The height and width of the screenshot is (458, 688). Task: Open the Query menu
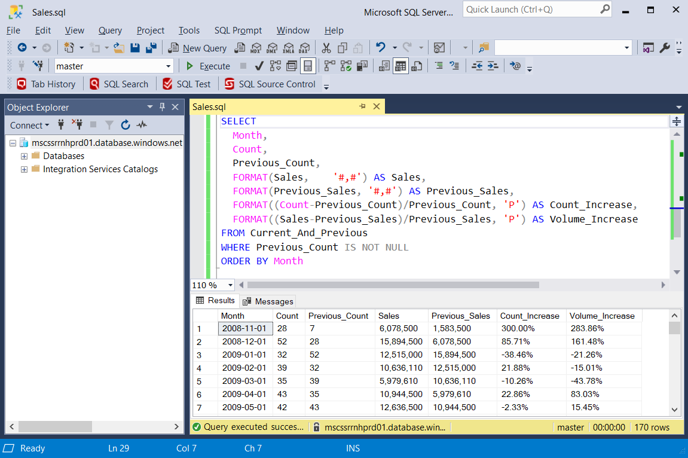point(110,30)
